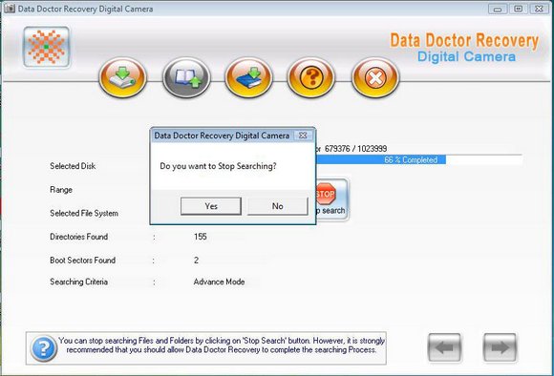554x376 pixels.
Task: Click the Data Doctor logo icon
Action: [x=46, y=47]
